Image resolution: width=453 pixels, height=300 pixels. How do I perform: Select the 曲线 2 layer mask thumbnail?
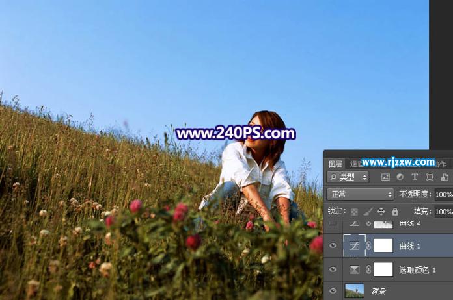383,224
